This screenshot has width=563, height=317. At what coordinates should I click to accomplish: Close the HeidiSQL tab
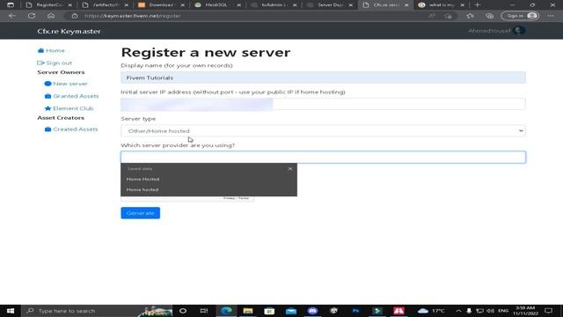click(x=238, y=5)
